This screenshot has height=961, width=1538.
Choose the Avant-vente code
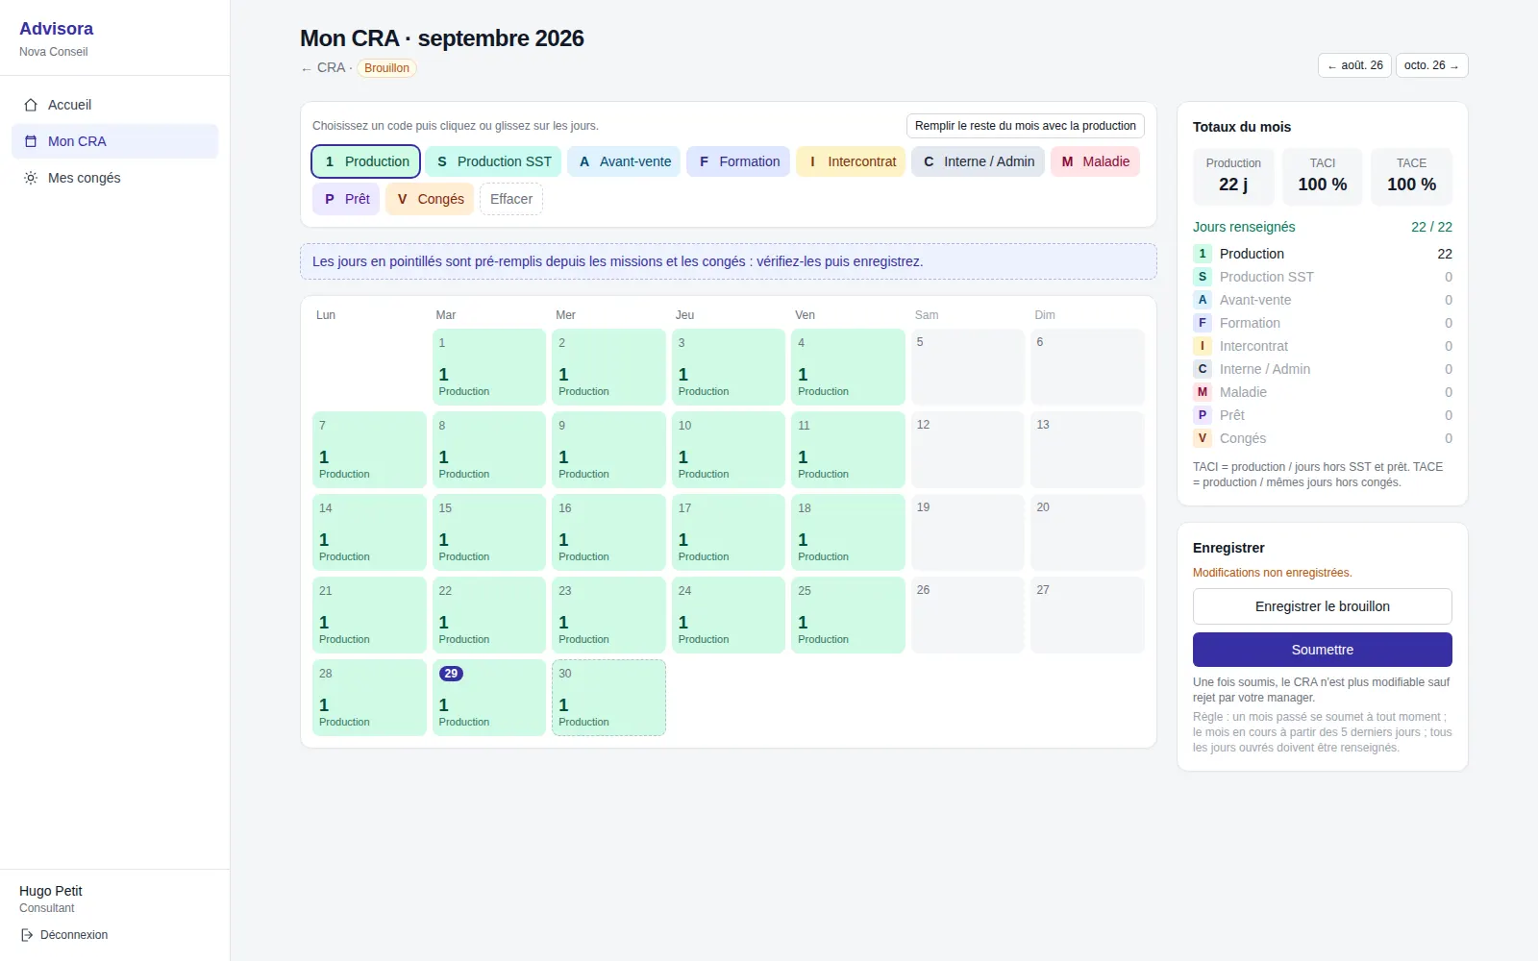click(x=624, y=161)
